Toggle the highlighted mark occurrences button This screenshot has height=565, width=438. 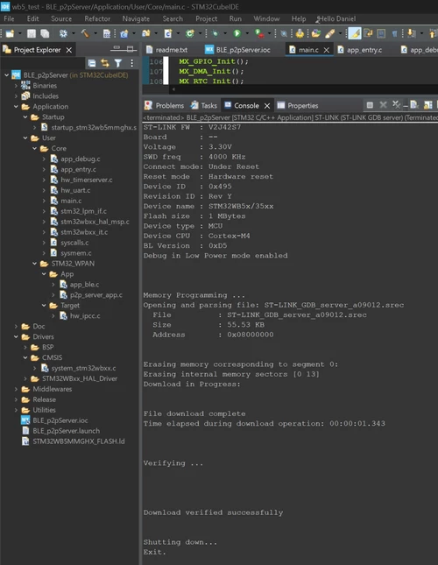355,33
